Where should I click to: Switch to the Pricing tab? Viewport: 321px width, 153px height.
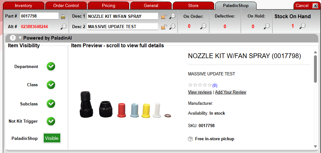click(108, 5)
